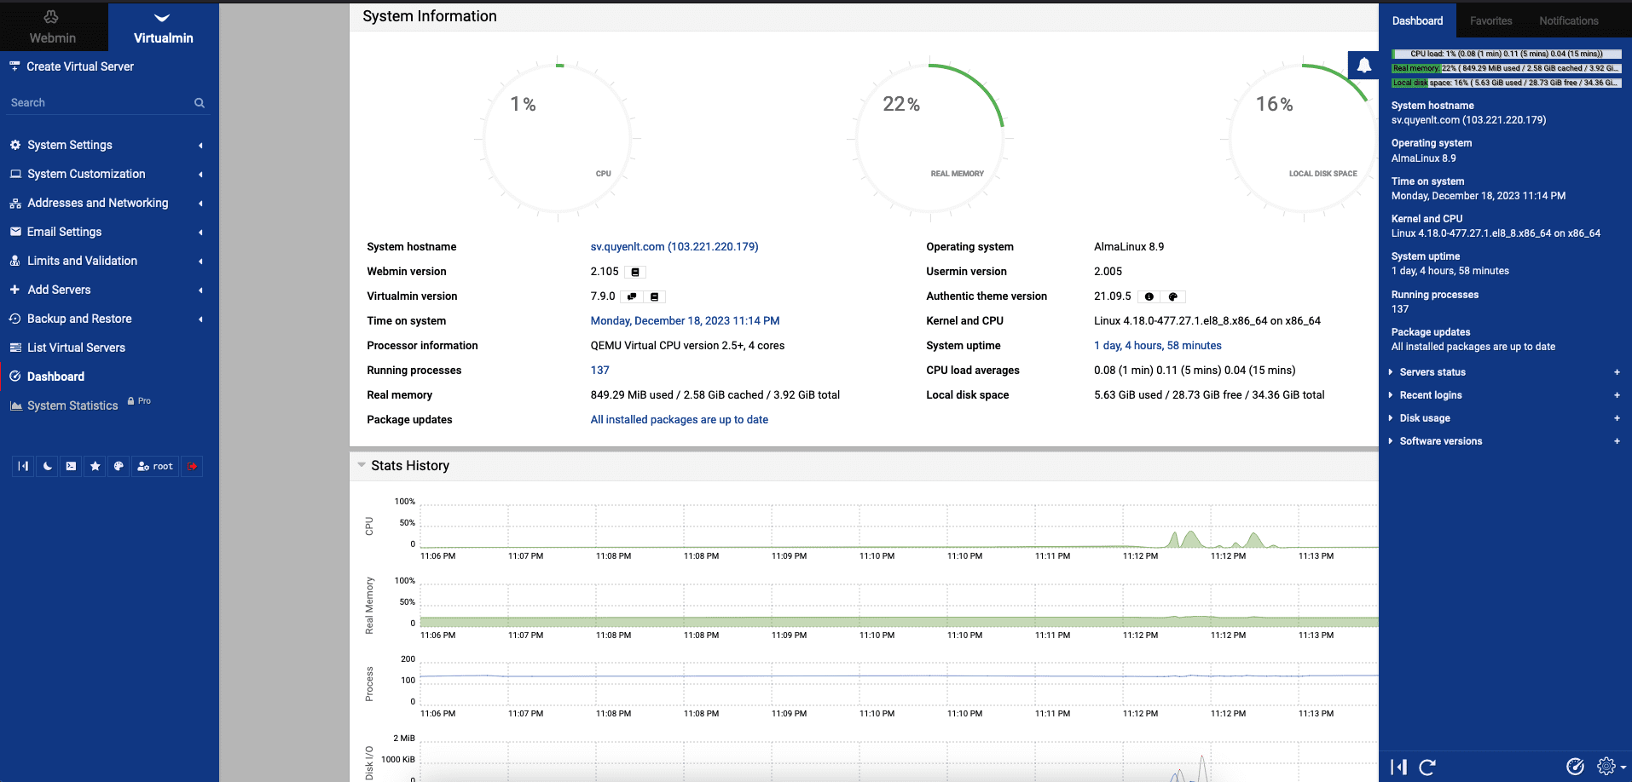Switch to the Webmin tab
The image size is (1632, 782).
point(53,27)
